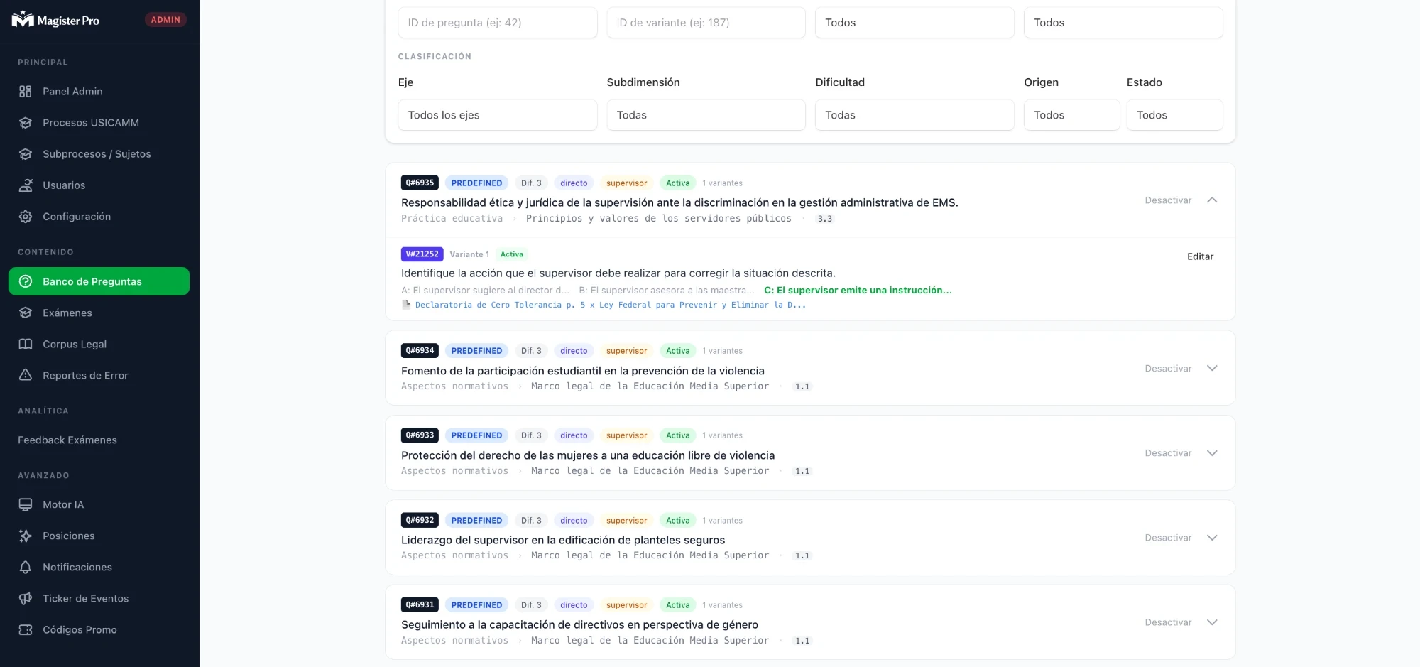Click the Ticker de Eventos megaphone icon
Image resolution: width=1420 pixels, height=667 pixels.
click(26, 598)
